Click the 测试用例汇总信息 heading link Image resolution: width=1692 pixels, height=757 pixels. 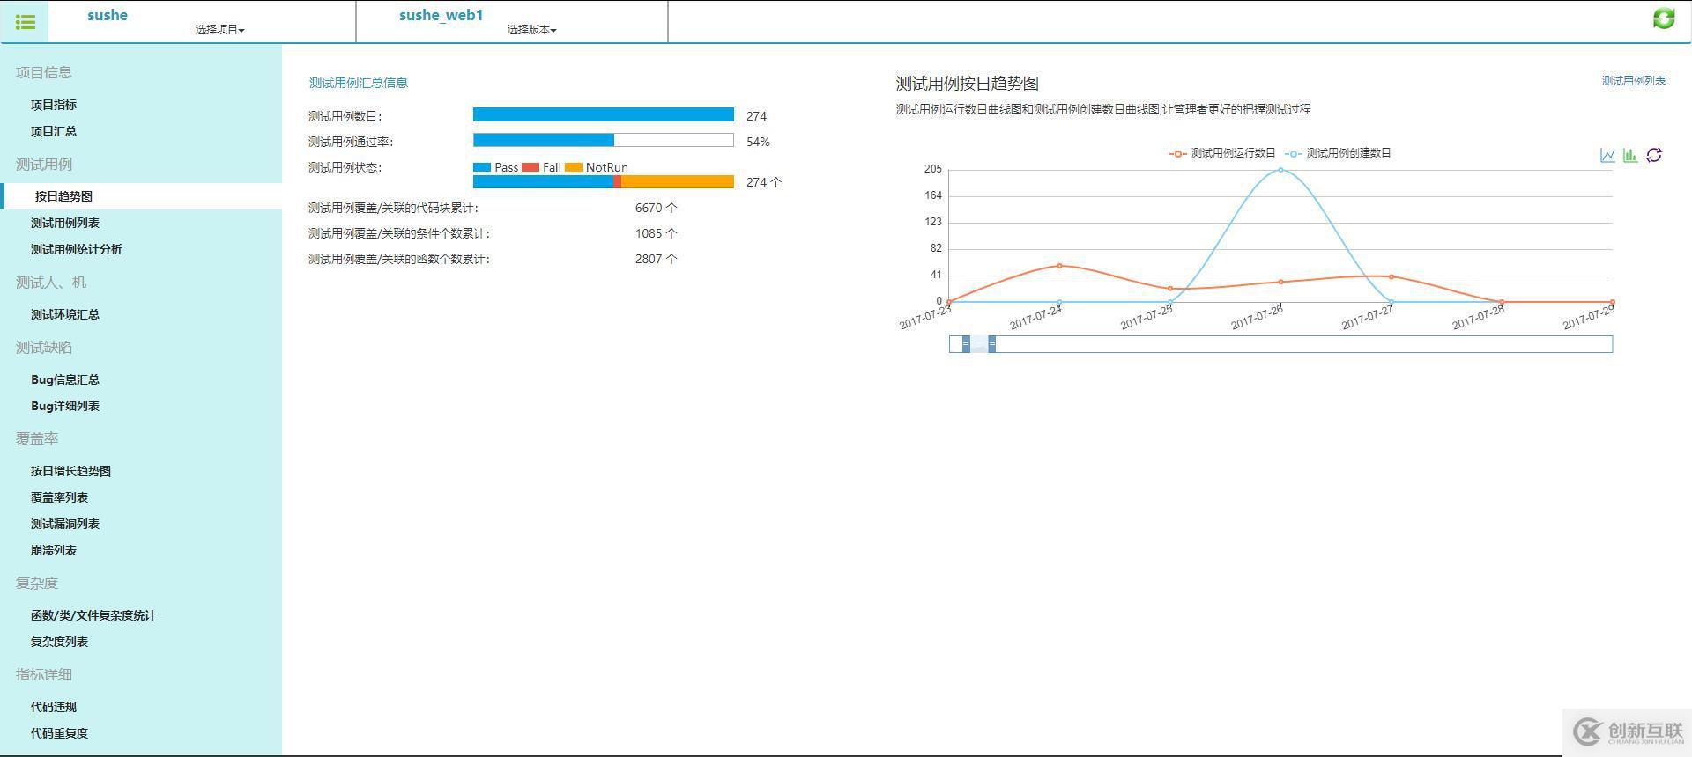[x=358, y=83]
